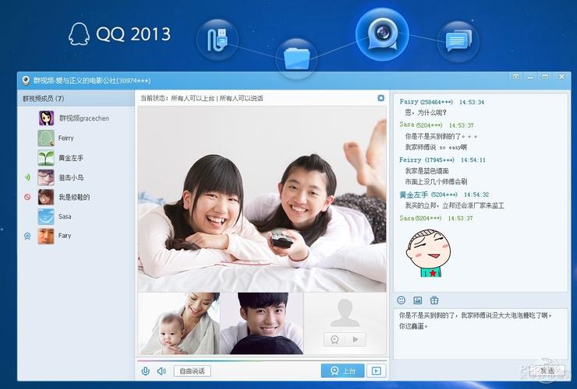
Task: Click the 上台 go on stage button
Action: [342, 371]
